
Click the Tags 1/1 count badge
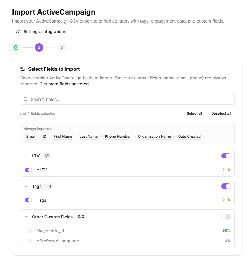(x=49, y=186)
